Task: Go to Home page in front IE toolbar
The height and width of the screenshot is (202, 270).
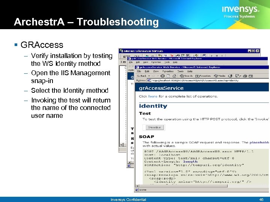Action: [174, 76]
